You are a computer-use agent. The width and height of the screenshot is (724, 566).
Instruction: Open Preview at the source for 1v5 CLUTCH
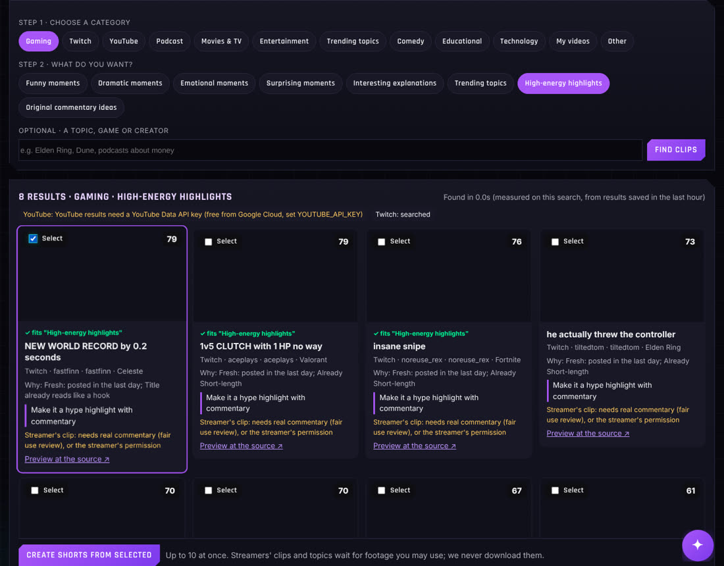pos(241,446)
